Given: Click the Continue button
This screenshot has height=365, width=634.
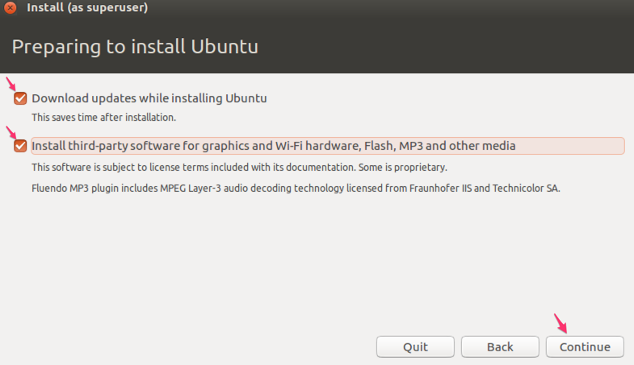Looking at the screenshot, I should pyautogui.click(x=585, y=346).
